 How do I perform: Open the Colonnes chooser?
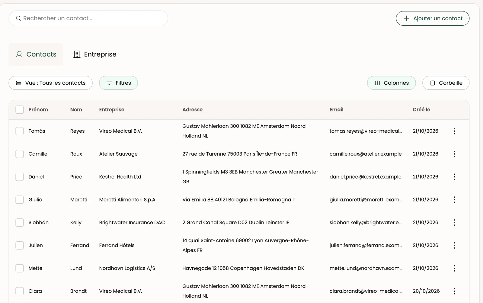(391, 83)
